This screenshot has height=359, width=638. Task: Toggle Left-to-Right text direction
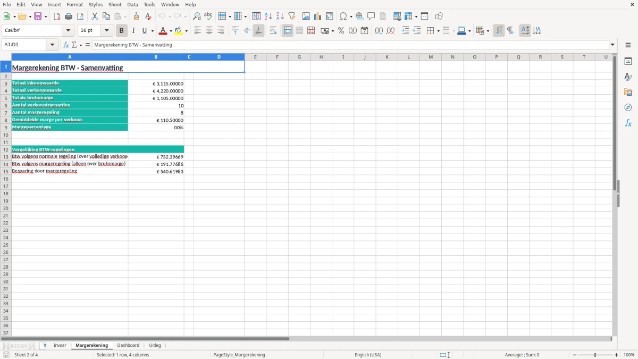coord(499,31)
